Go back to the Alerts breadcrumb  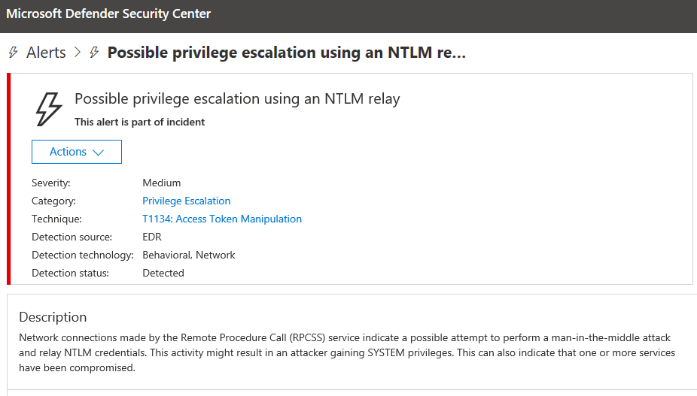(46, 53)
